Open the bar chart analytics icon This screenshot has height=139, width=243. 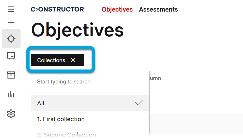point(11,95)
